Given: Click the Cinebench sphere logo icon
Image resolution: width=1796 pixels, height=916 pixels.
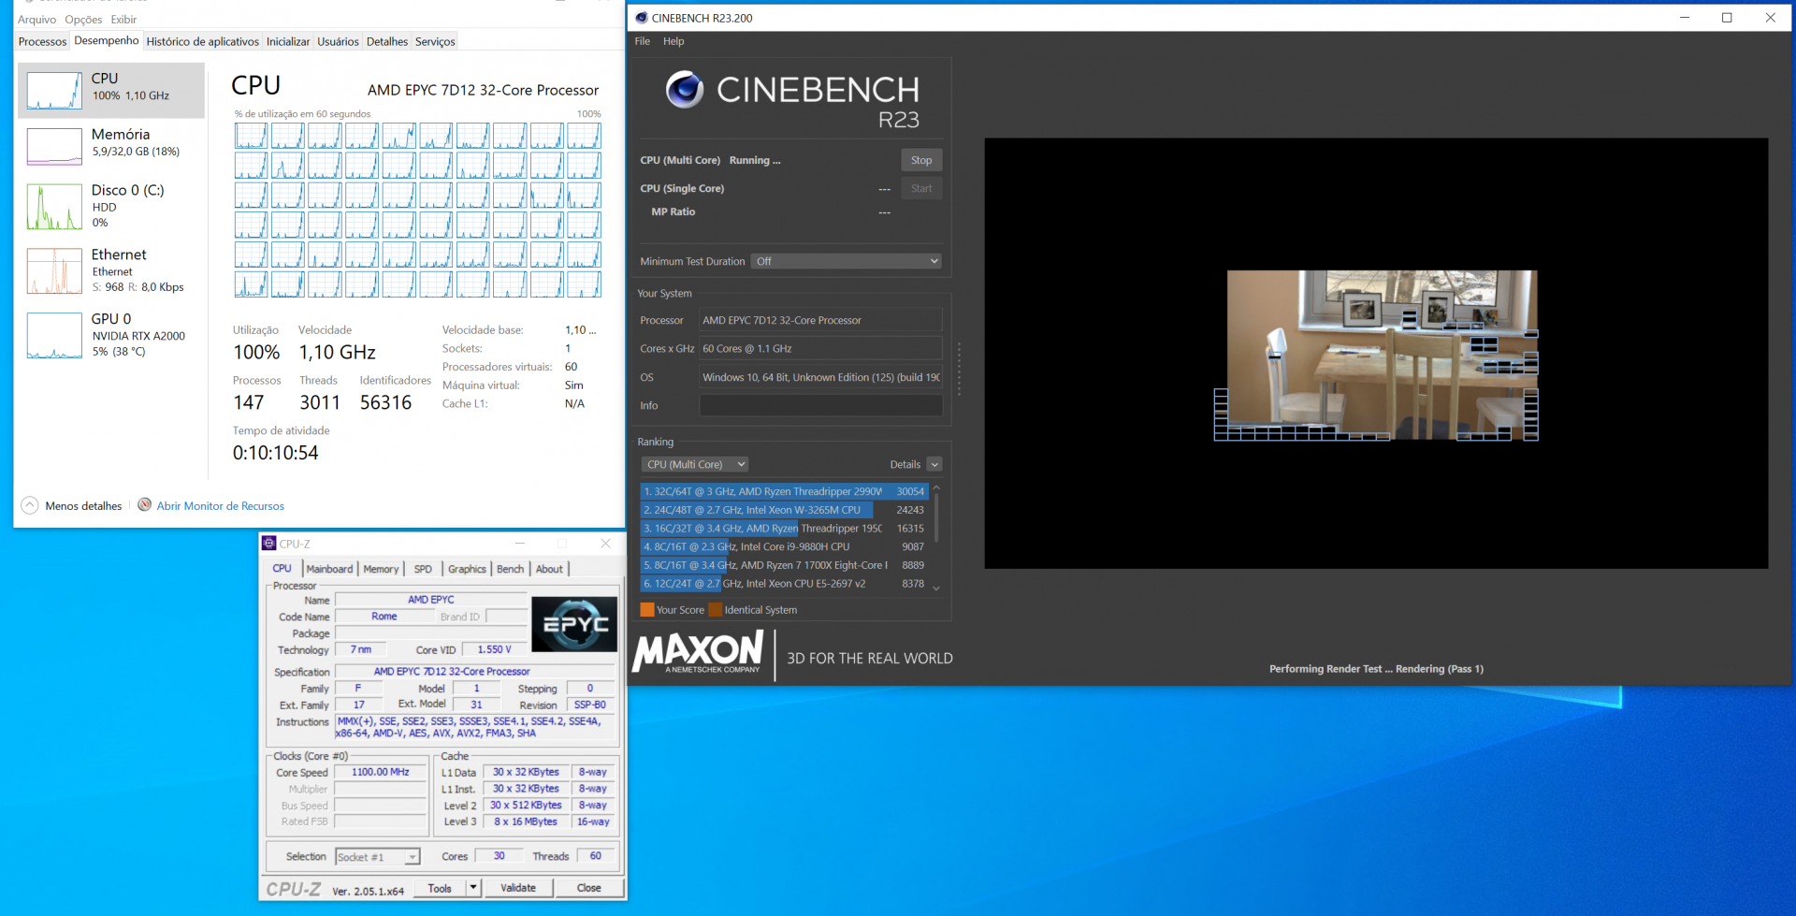Looking at the screenshot, I should pyautogui.click(x=685, y=90).
